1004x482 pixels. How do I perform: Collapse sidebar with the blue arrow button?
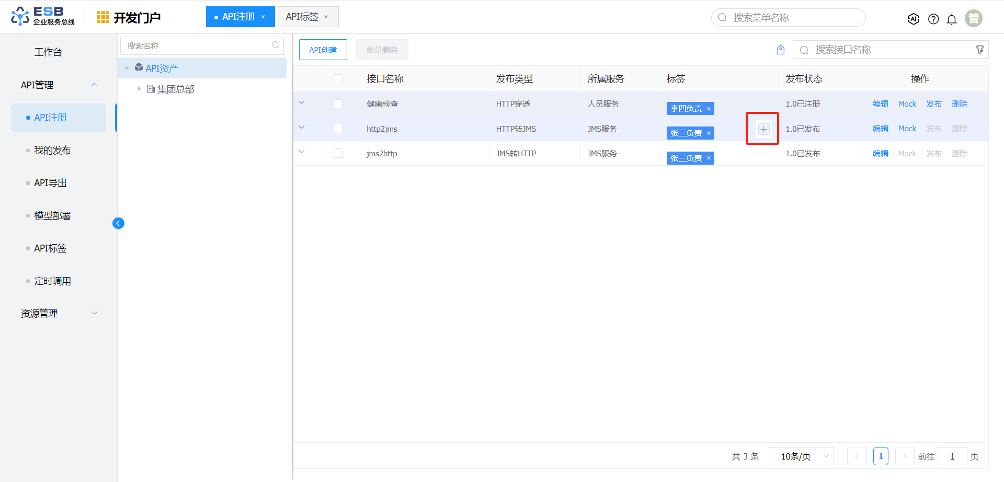click(x=118, y=223)
